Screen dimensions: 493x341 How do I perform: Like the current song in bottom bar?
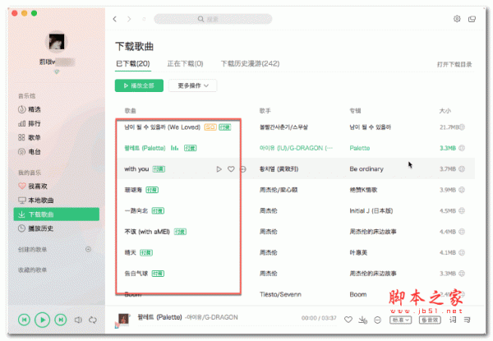click(348, 320)
